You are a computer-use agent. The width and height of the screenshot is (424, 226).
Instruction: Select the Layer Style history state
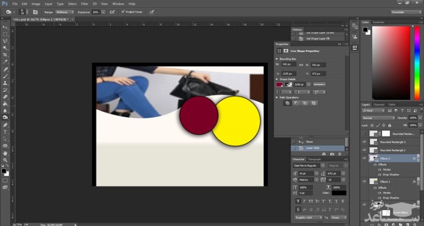click(313, 148)
